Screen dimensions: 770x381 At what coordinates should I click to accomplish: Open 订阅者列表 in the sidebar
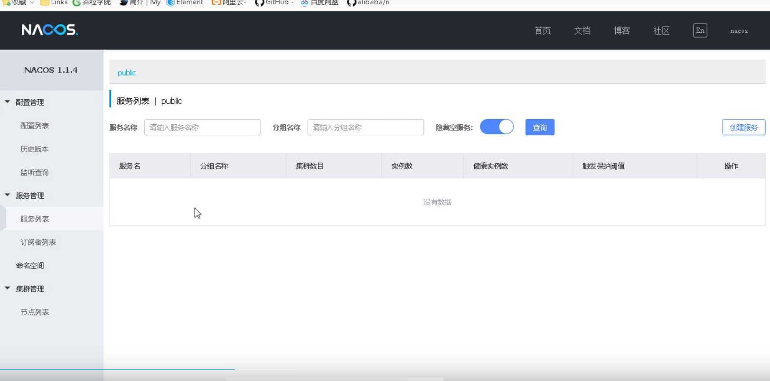click(x=38, y=242)
